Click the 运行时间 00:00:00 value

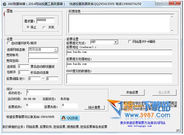pyautogui.click(x=29, y=99)
